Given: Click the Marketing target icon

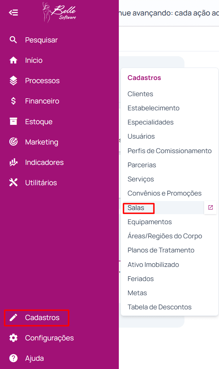Looking at the screenshot, I should click(13, 142).
